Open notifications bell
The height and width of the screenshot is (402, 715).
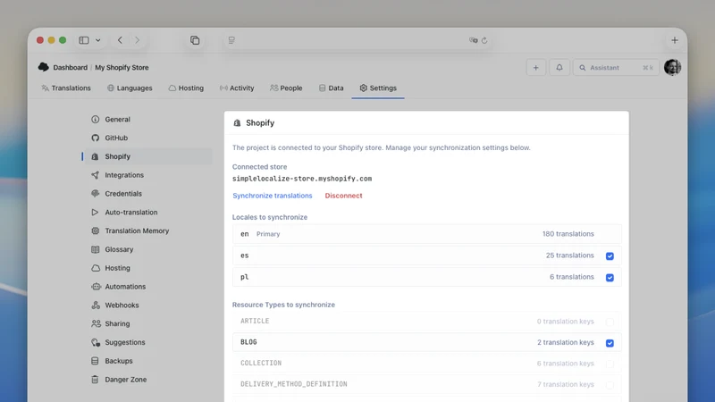tap(559, 68)
